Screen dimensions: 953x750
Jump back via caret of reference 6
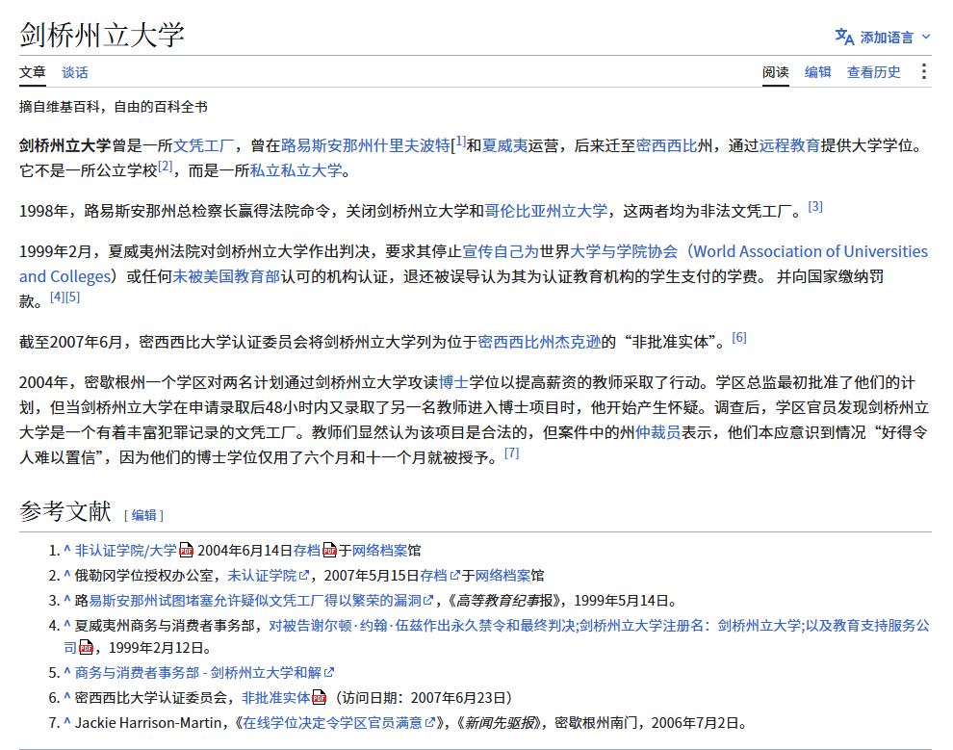[66, 697]
